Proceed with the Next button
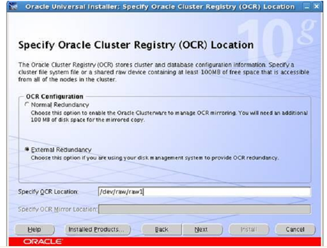 point(202,230)
